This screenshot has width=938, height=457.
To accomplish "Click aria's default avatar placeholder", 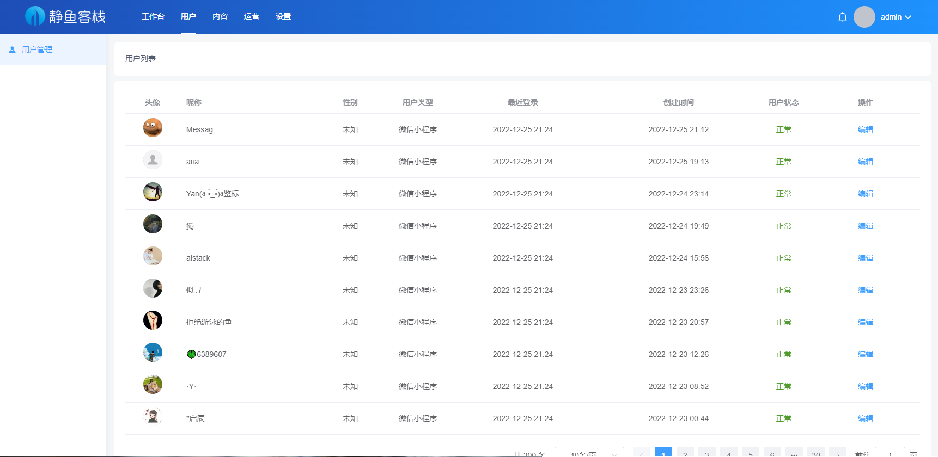I will click(x=153, y=160).
